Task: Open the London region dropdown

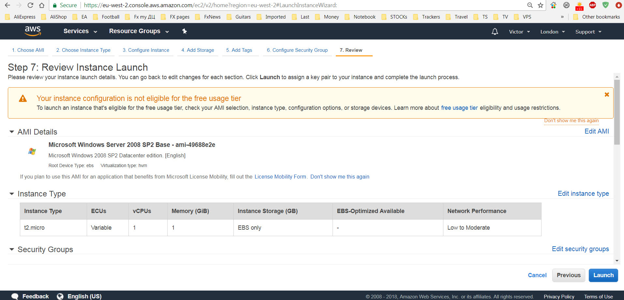Action: 553,32
